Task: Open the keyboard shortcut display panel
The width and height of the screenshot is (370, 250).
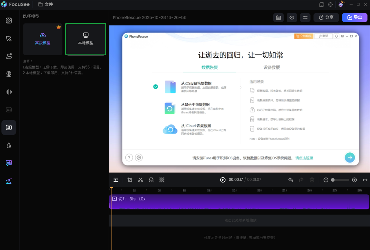Action: tap(9, 110)
